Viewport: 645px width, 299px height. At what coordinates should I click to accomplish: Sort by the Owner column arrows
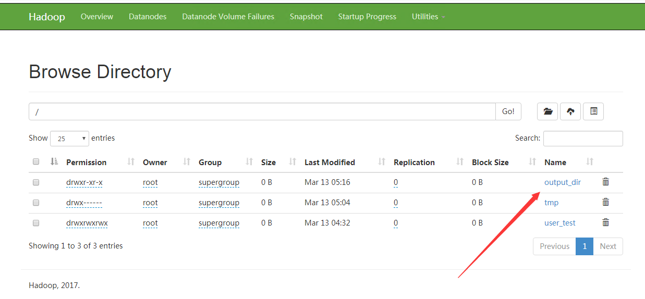187,162
